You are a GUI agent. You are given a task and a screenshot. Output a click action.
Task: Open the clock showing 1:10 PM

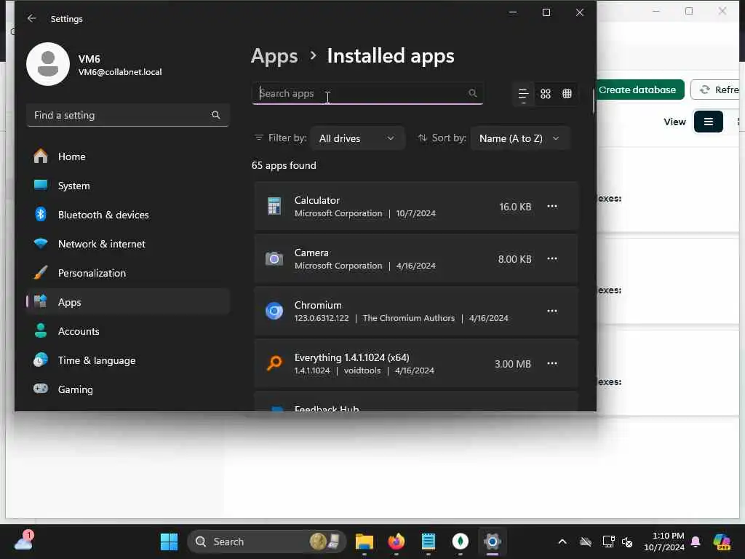coord(664,542)
